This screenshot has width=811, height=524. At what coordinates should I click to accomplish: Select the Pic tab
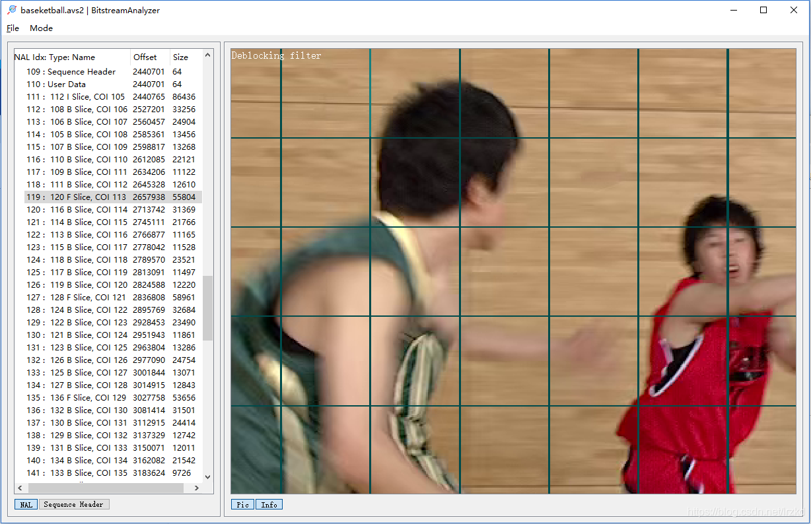click(x=242, y=504)
